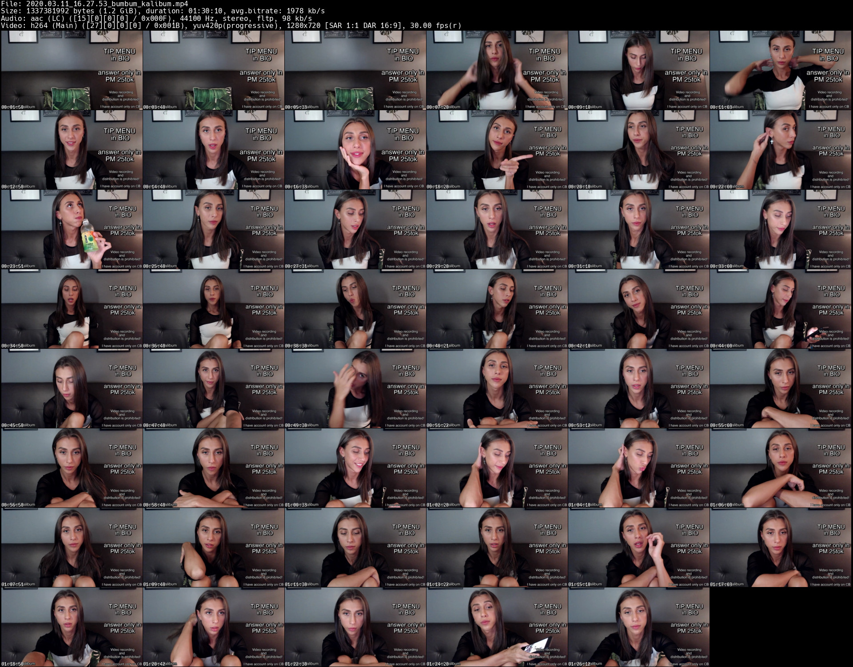Click the frame at 00:42:10
Viewport: 853px width, 667px height.
point(639,309)
